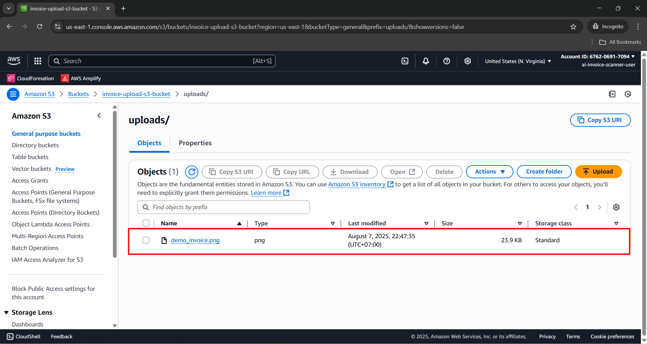
Task: Bookmark this page with the star icon
Action: point(573,27)
